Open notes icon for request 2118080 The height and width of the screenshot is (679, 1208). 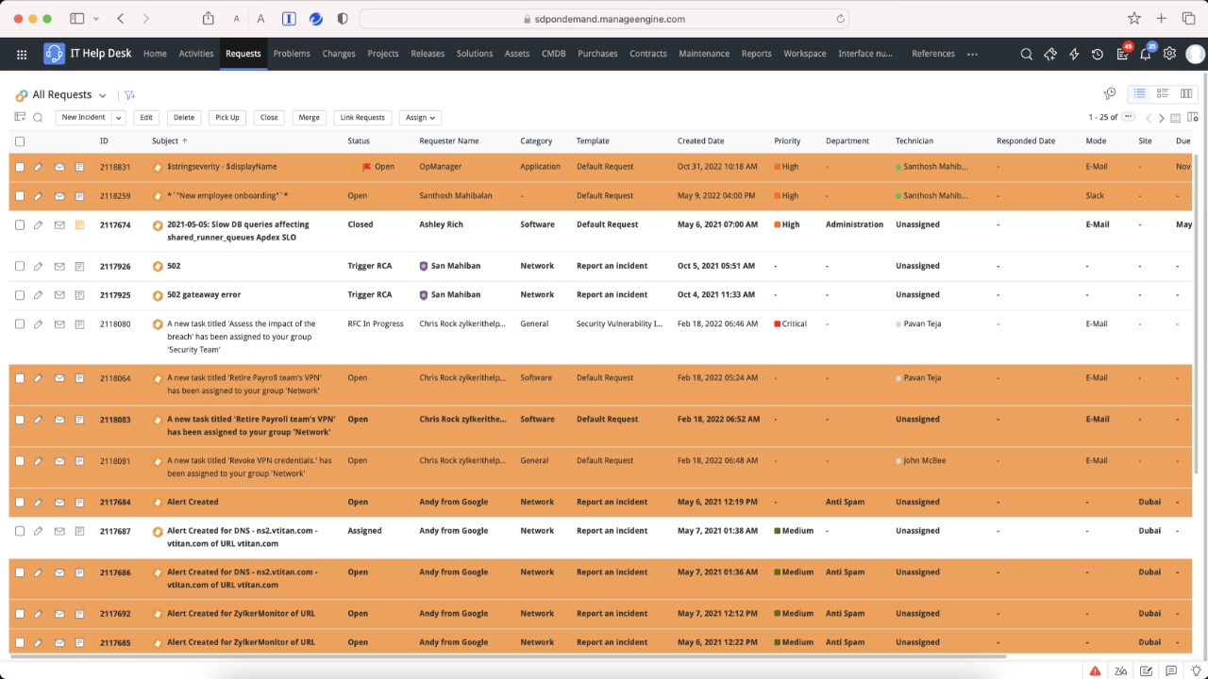click(80, 323)
